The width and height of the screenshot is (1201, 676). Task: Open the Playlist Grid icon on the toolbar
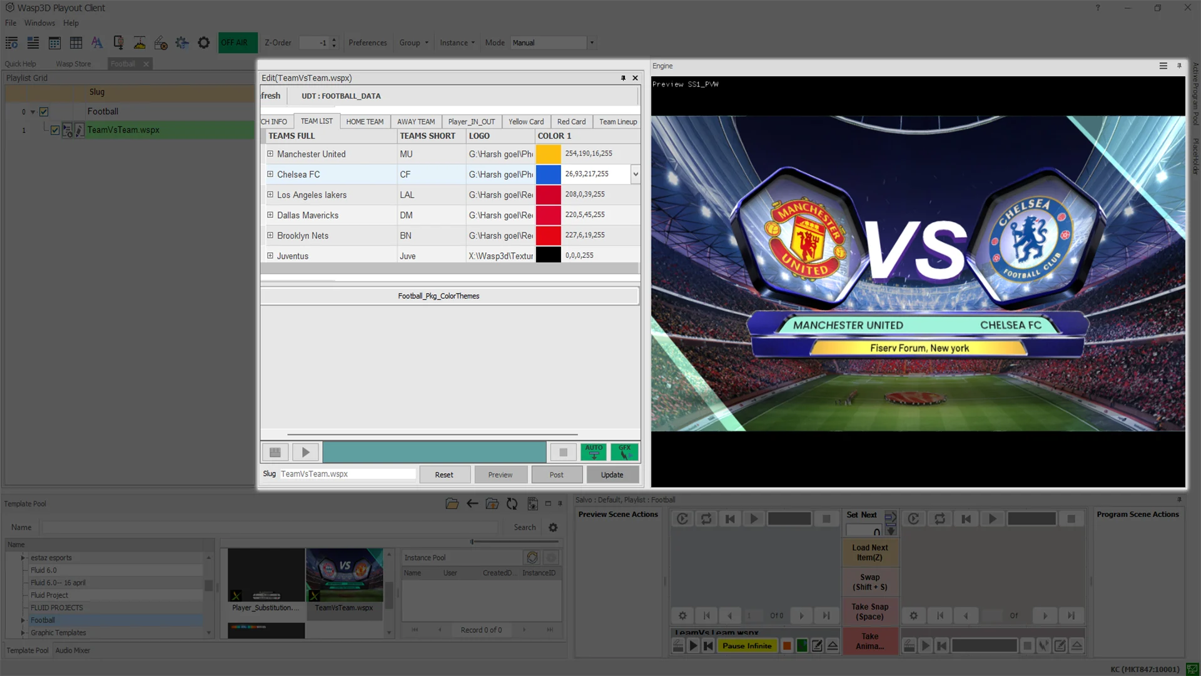pos(11,43)
